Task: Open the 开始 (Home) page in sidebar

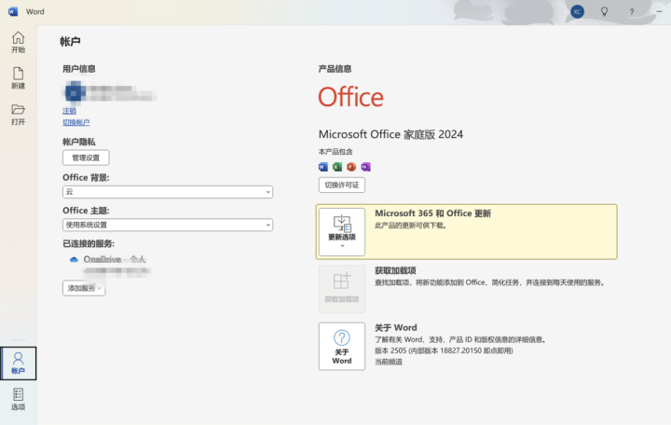Action: [18, 42]
